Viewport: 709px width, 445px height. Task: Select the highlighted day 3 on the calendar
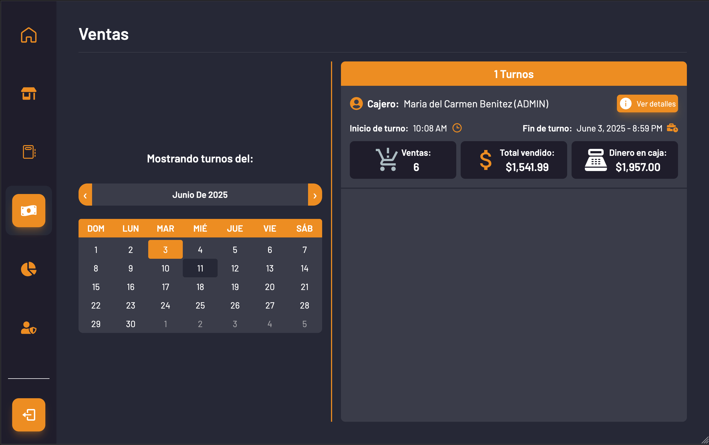coord(165,249)
